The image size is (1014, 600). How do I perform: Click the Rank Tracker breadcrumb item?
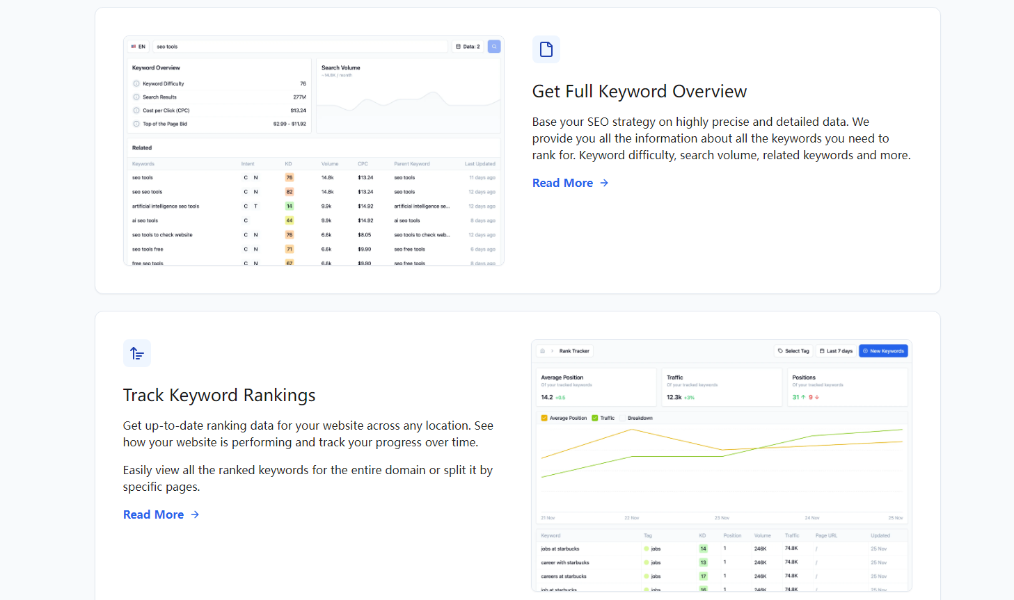click(x=574, y=351)
